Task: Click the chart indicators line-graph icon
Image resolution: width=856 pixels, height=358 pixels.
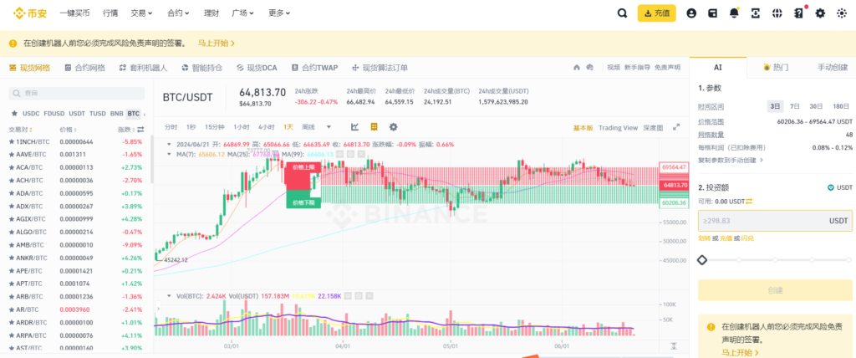Action: point(354,127)
